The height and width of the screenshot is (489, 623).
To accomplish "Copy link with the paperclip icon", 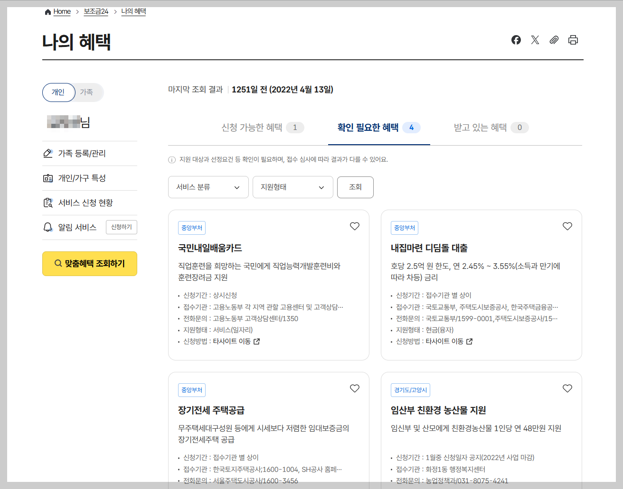I will (554, 40).
